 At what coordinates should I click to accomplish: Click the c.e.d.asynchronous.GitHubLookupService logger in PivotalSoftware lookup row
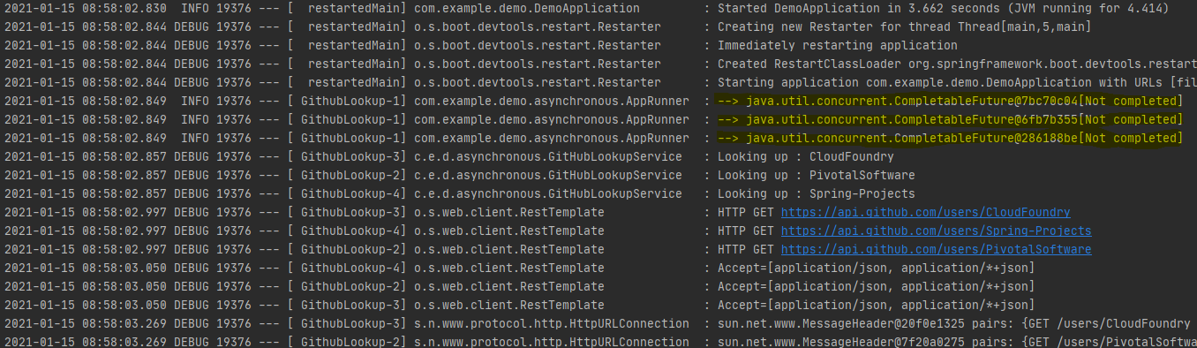(x=547, y=175)
